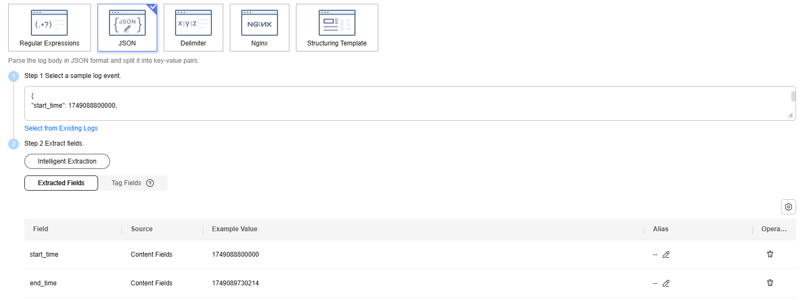Select the Nginx log format card
This screenshot has height=300, width=801.
pos(259,28)
